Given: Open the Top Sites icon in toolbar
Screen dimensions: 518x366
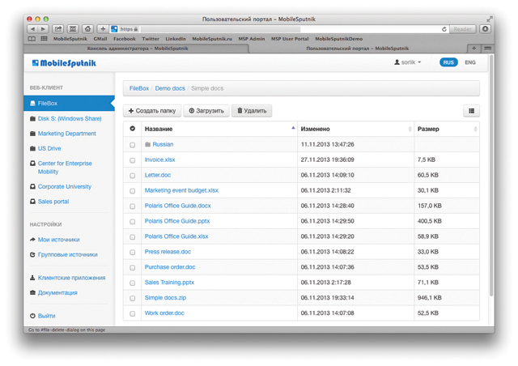Looking at the screenshot, I should [x=73, y=29].
